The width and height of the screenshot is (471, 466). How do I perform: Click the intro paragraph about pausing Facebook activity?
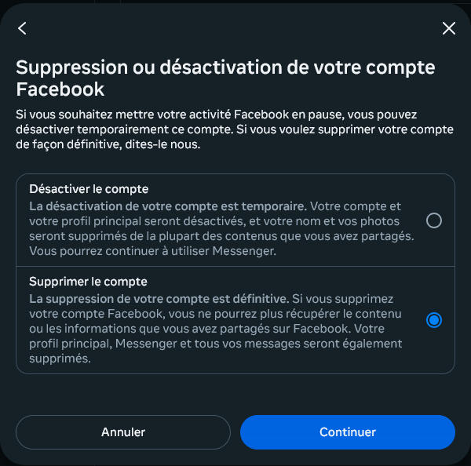pyautogui.click(x=235, y=129)
